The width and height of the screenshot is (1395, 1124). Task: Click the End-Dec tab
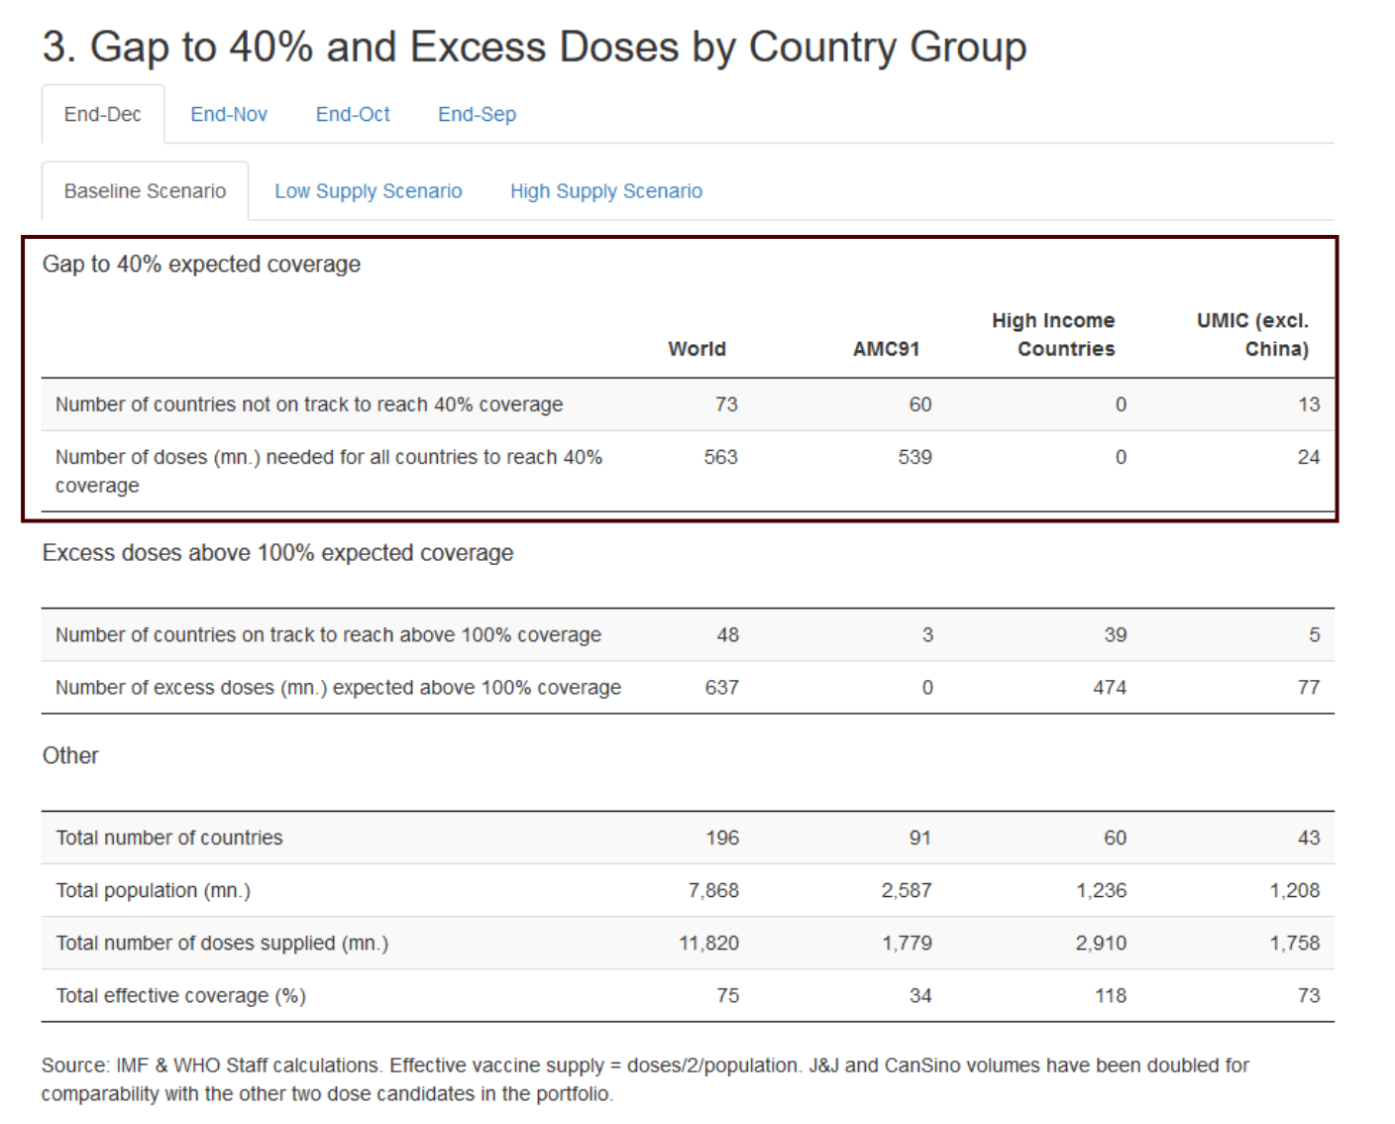pyautogui.click(x=103, y=115)
